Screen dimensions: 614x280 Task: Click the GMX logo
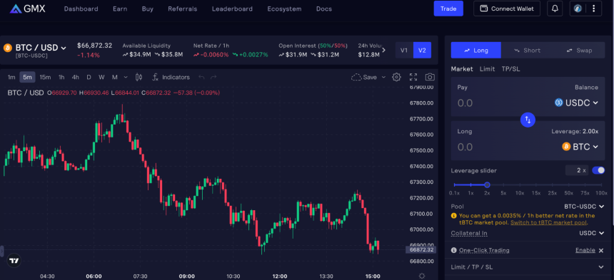[x=27, y=9]
